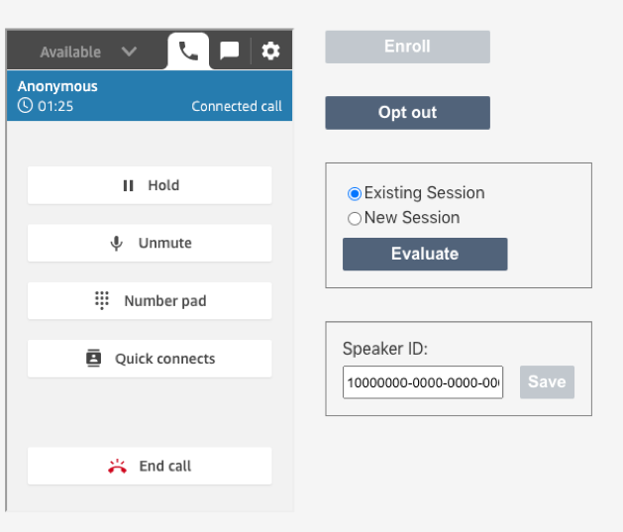623x532 pixels.
Task: Click the clock icon beside call timer
Action: click(x=25, y=105)
